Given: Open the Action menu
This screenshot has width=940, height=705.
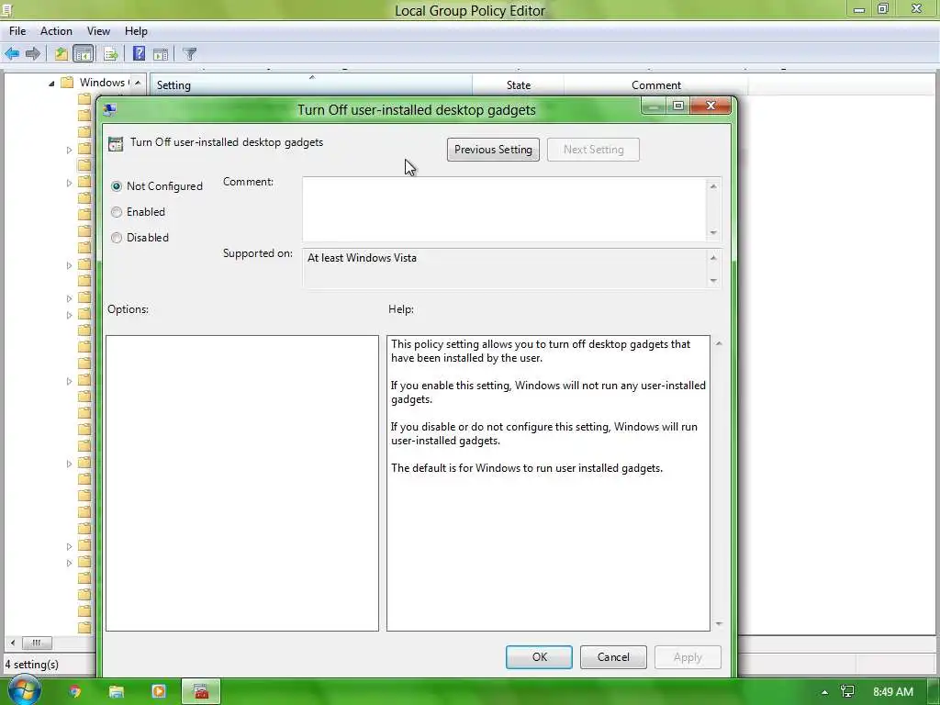Looking at the screenshot, I should (x=56, y=31).
